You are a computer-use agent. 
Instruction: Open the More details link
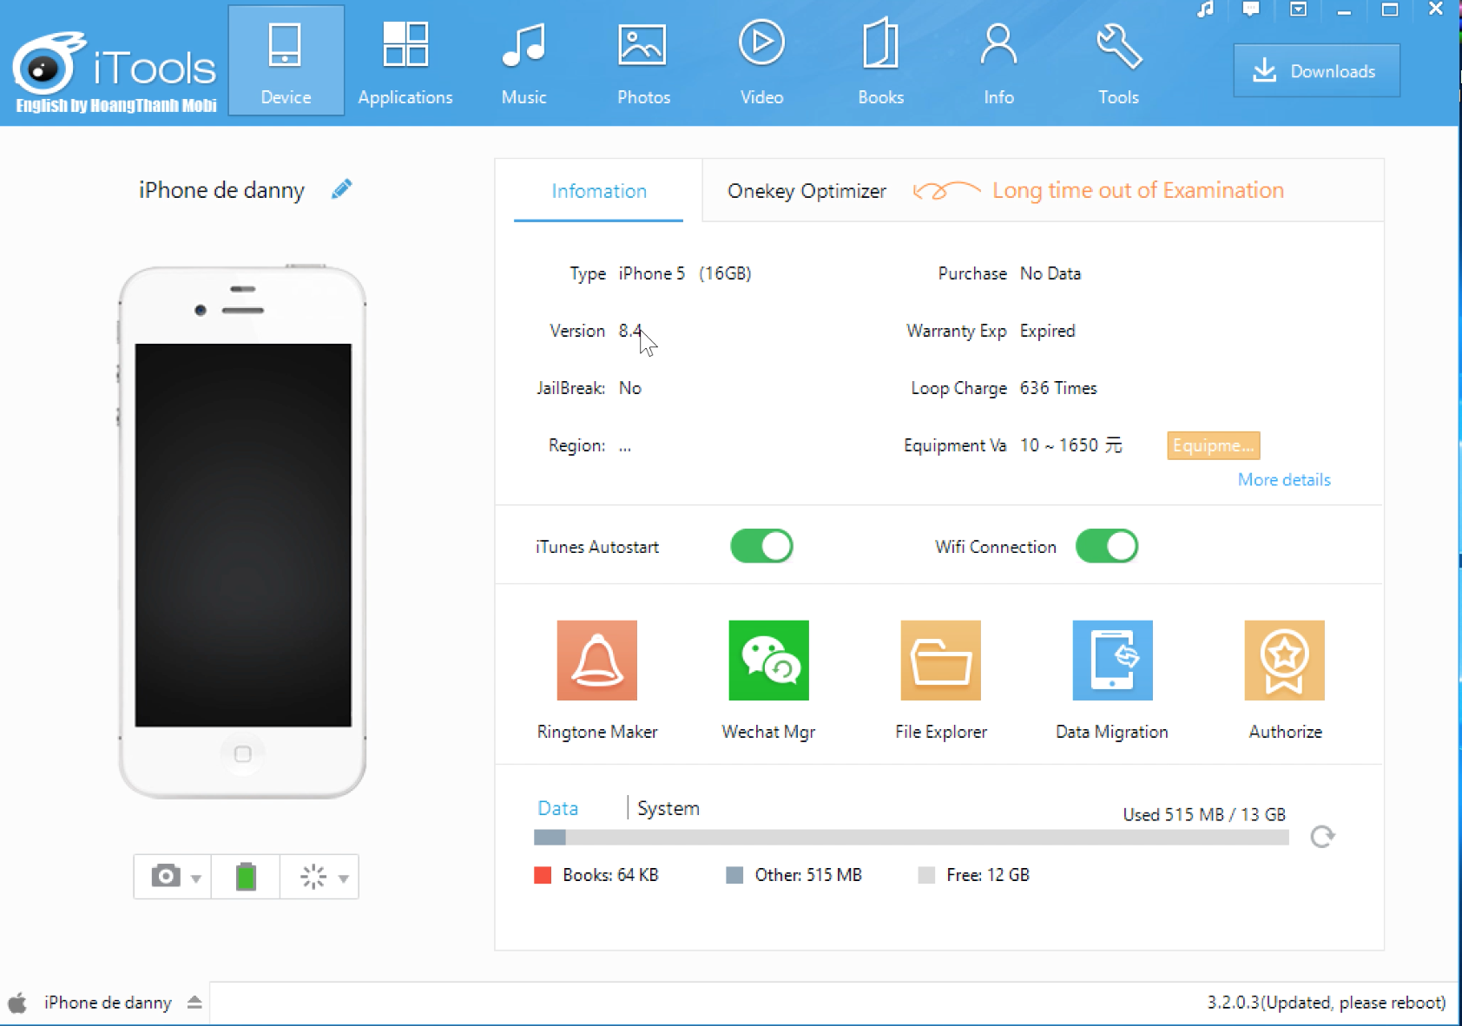[1284, 480]
